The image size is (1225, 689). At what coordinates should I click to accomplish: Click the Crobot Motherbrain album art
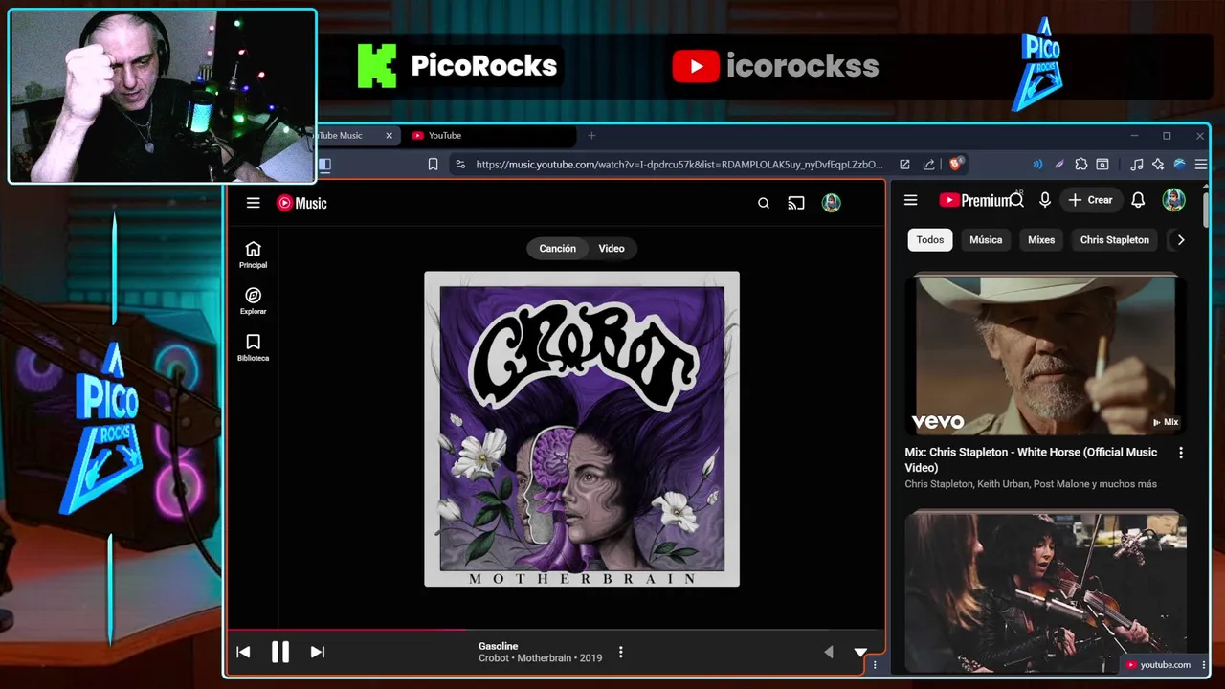pos(582,429)
